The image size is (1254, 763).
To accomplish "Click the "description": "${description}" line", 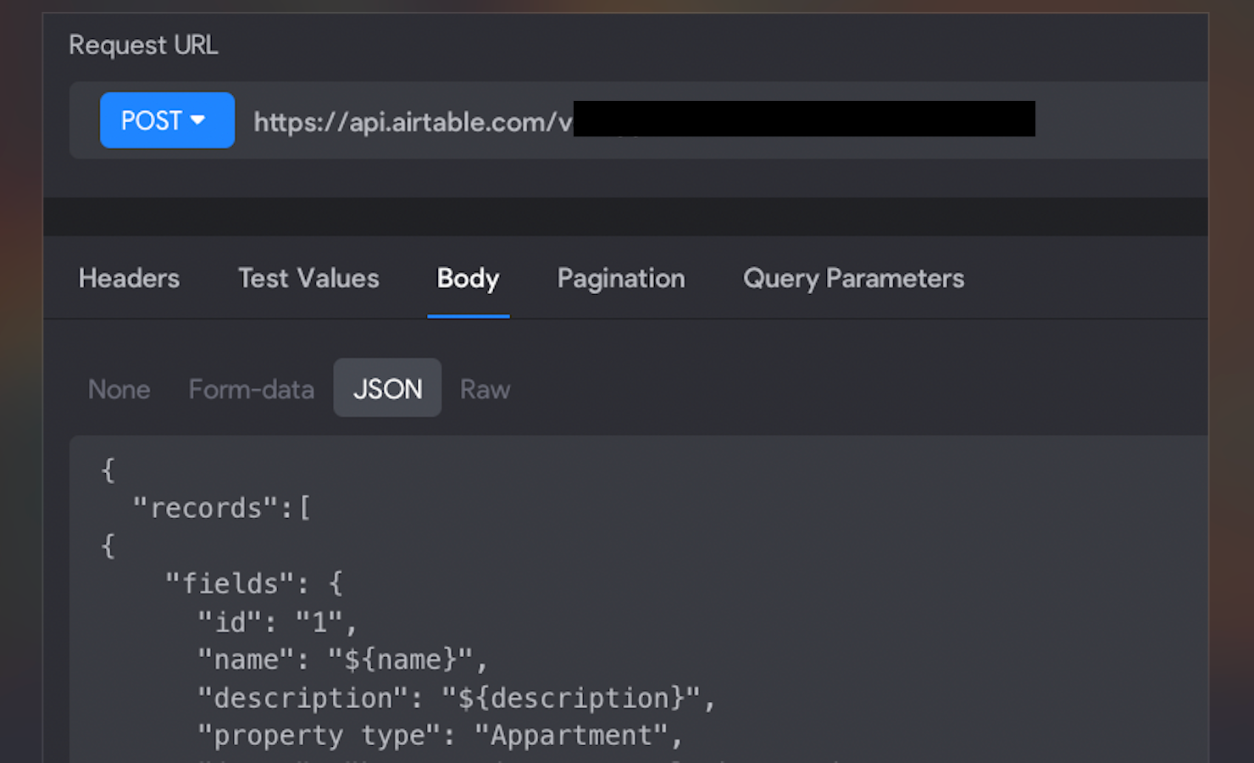I will coord(457,698).
